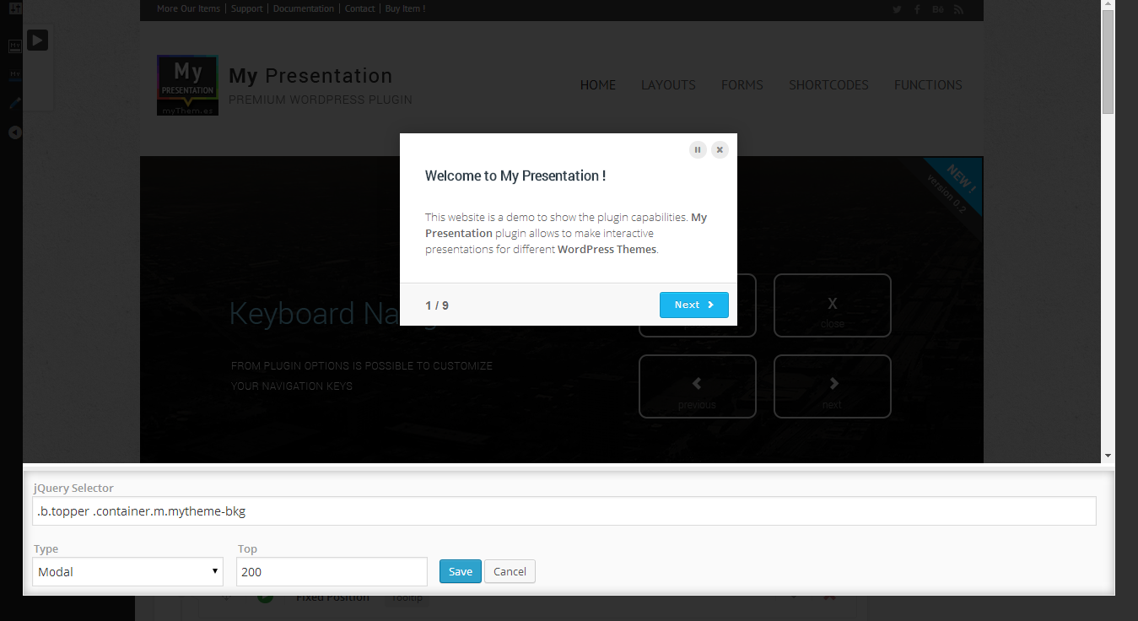Follow the Support link in top bar

click(x=246, y=9)
